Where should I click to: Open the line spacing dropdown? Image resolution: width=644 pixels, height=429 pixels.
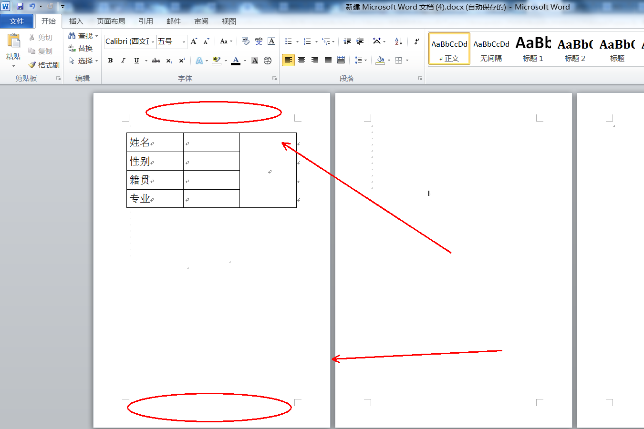coord(361,60)
